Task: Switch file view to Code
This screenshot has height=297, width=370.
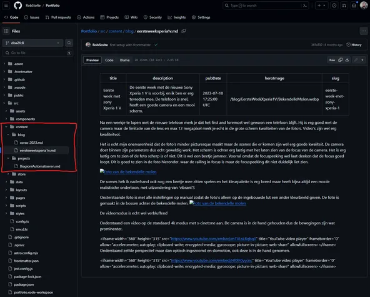Action: 109,60
